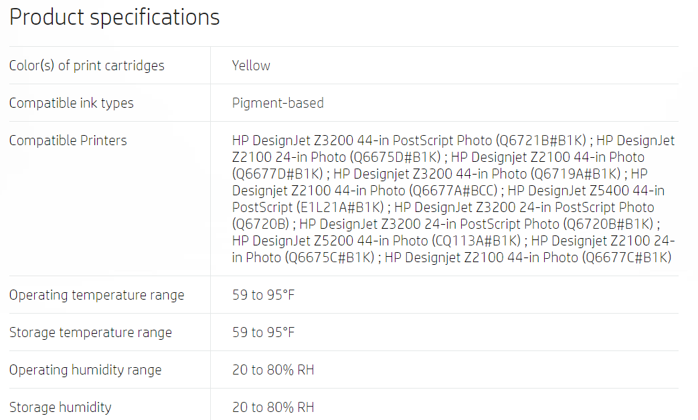The height and width of the screenshot is (420, 698).
Task: Click the 'Compatible ink types' label
Action: coord(71,103)
